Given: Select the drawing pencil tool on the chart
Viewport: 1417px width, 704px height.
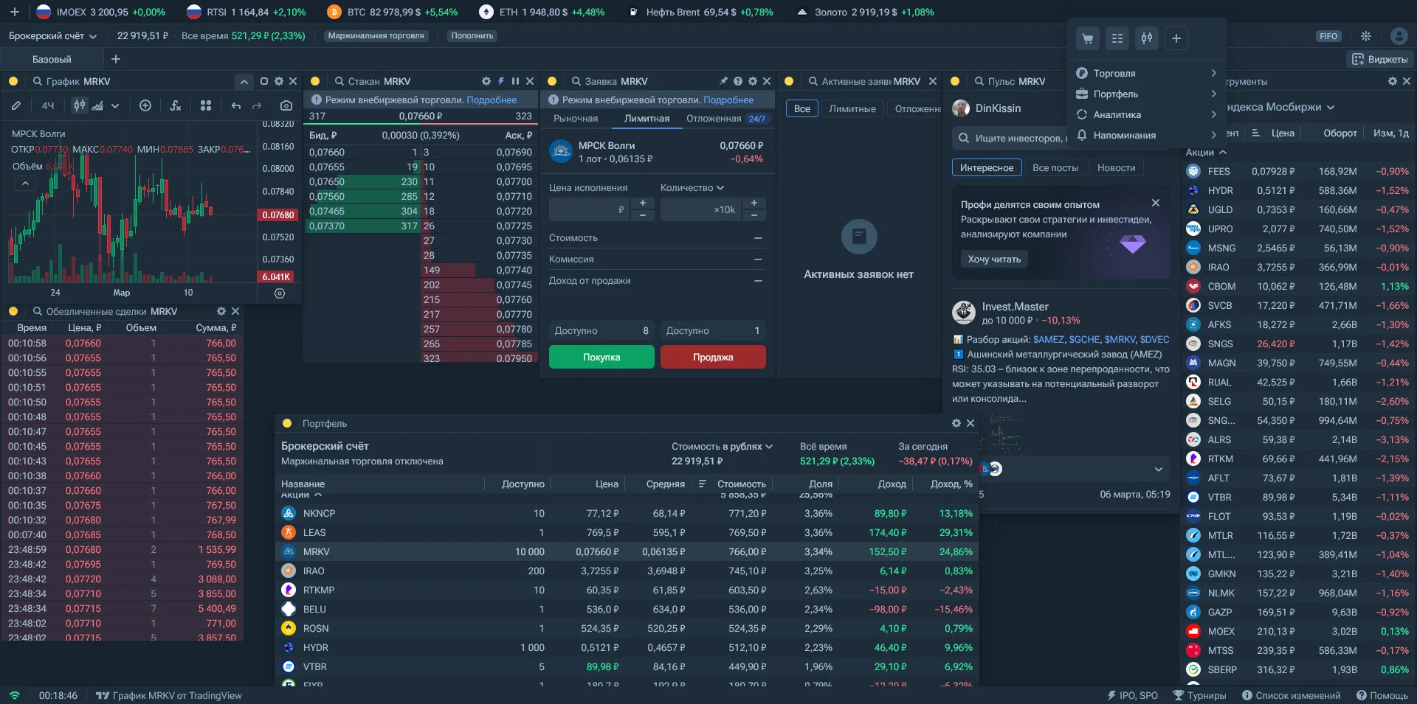Looking at the screenshot, I should (15, 105).
